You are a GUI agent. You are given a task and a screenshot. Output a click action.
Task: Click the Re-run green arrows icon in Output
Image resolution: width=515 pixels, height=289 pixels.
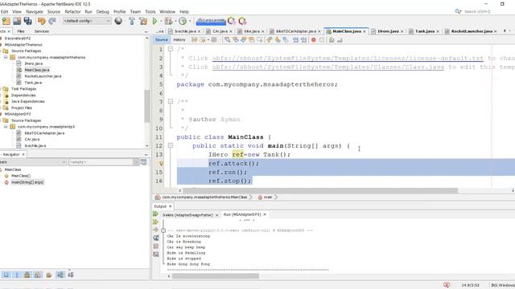(x=155, y=214)
